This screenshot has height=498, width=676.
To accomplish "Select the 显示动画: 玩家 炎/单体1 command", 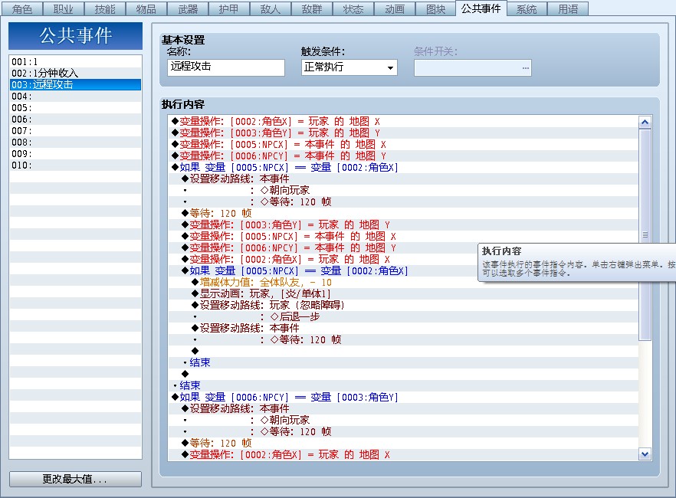I will pos(403,293).
